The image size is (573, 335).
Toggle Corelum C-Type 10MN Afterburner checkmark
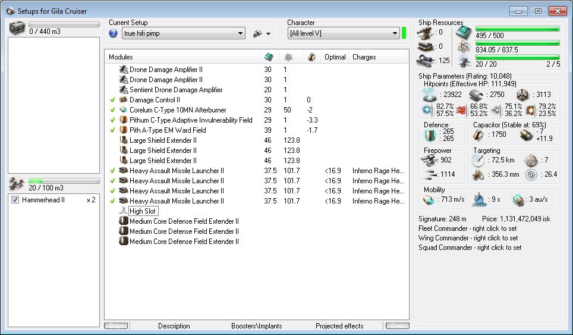tap(112, 109)
